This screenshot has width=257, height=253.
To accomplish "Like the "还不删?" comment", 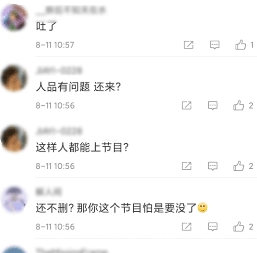I will [x=239, y=226].
